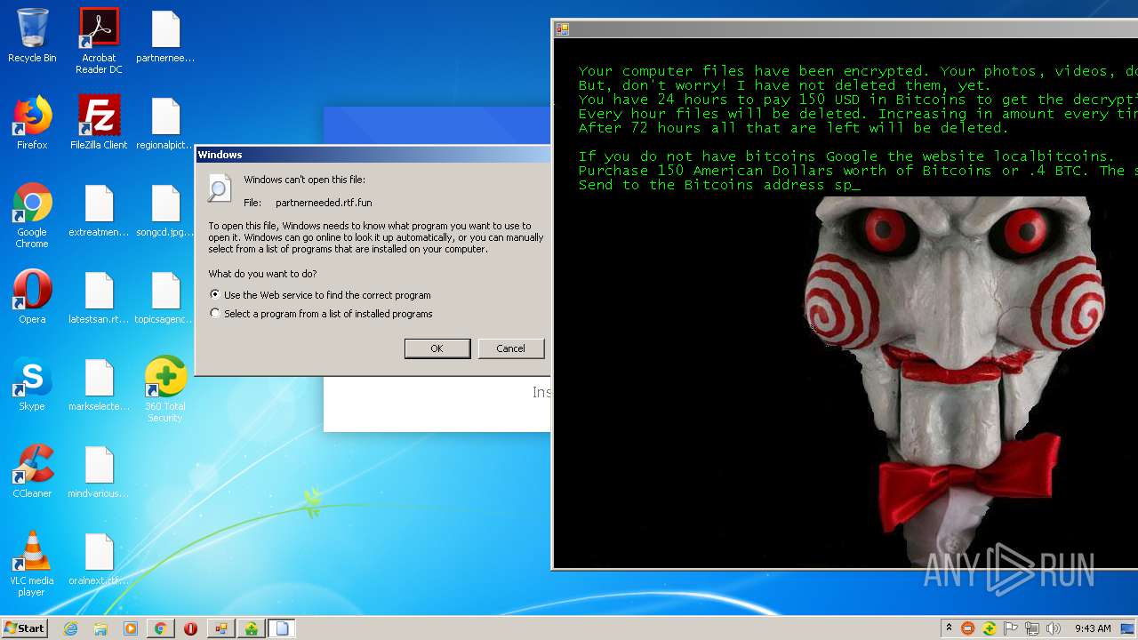The image size is (1138, 640).
Task: Open 360 Total Security taskbar button
Action: click(252, 628)
